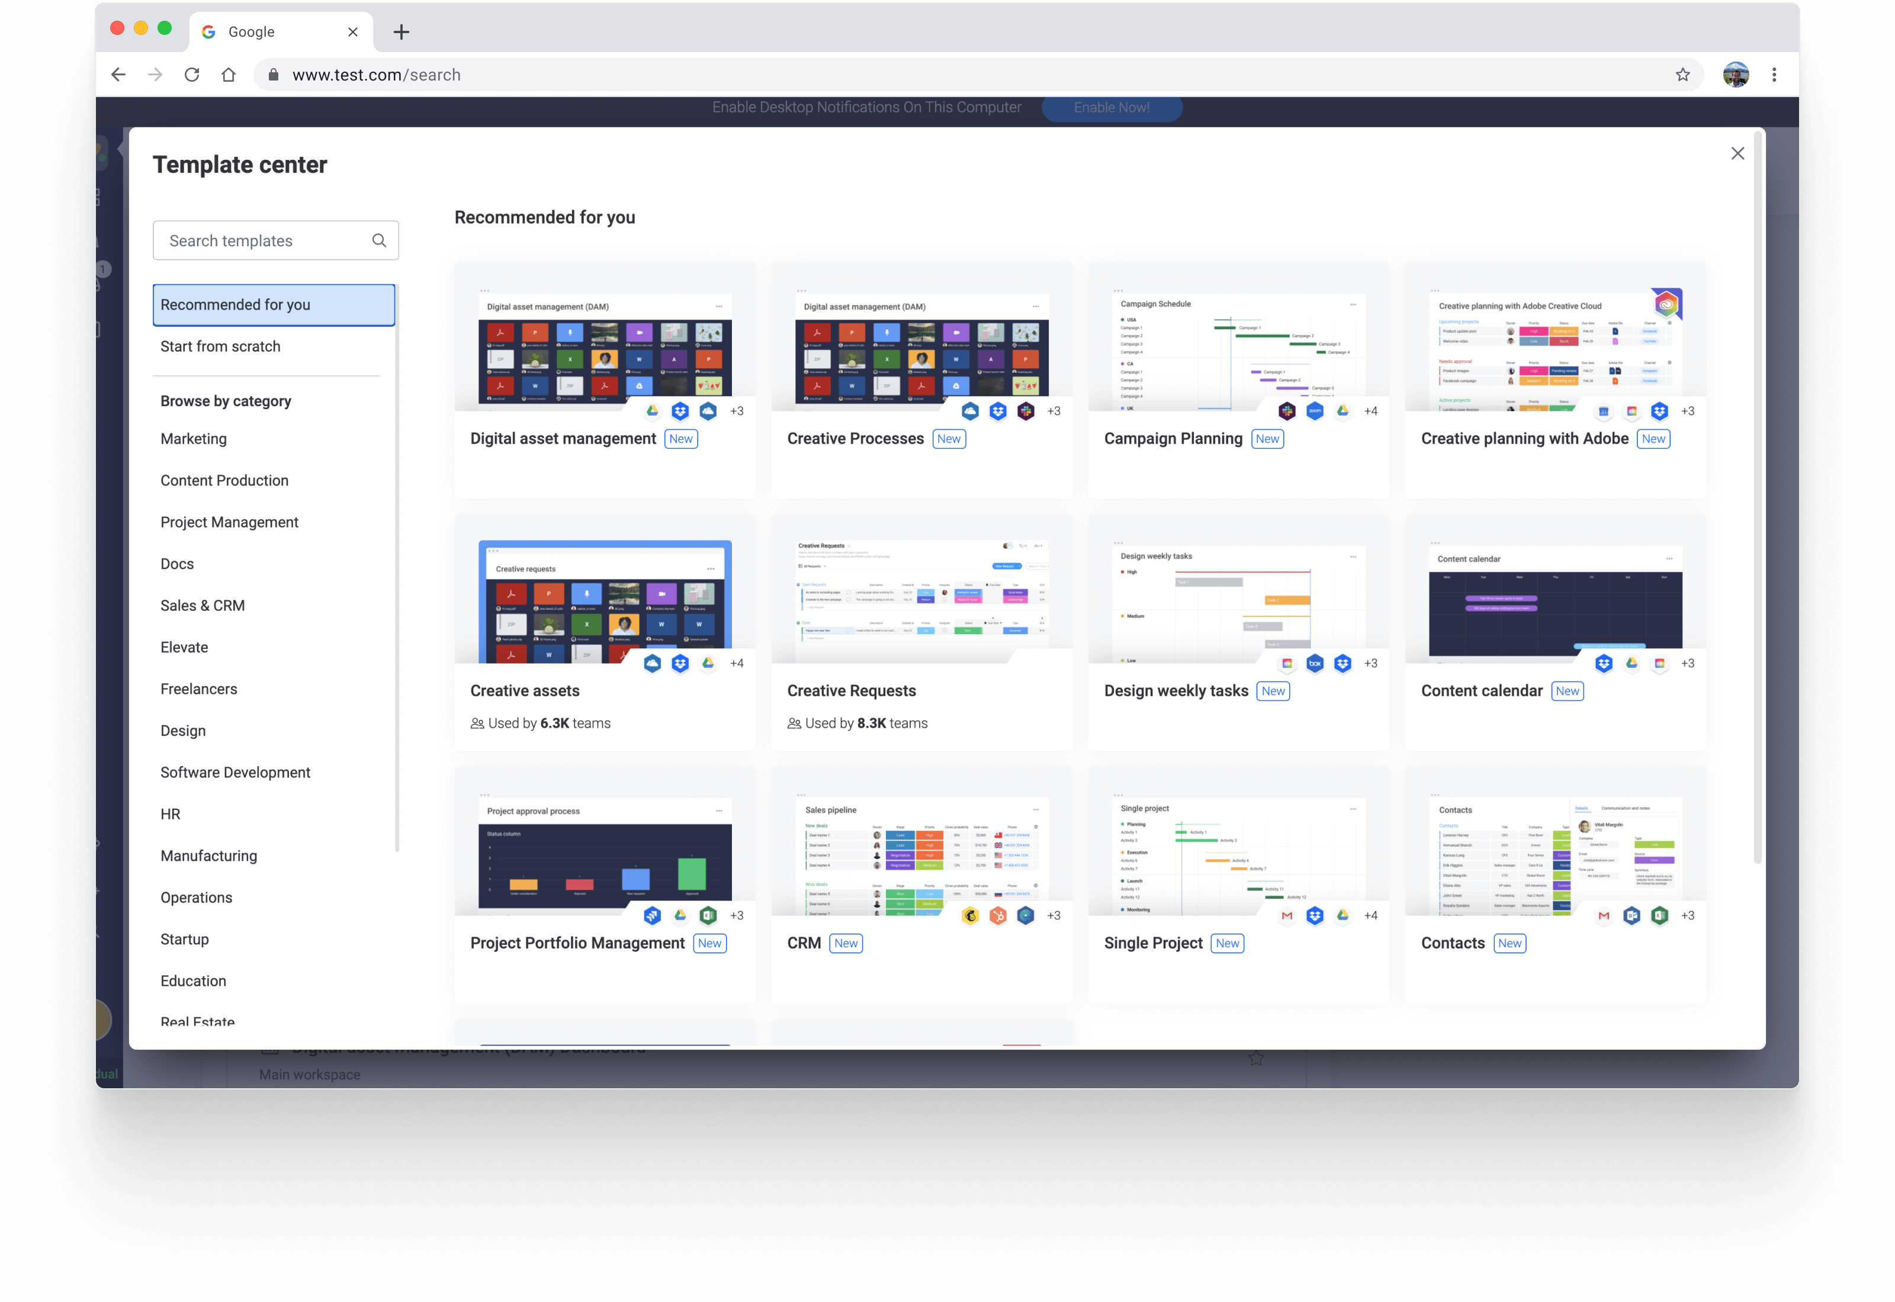Open a new browser tab
Screen dimensions: 1895x1302
coord(400,32)
